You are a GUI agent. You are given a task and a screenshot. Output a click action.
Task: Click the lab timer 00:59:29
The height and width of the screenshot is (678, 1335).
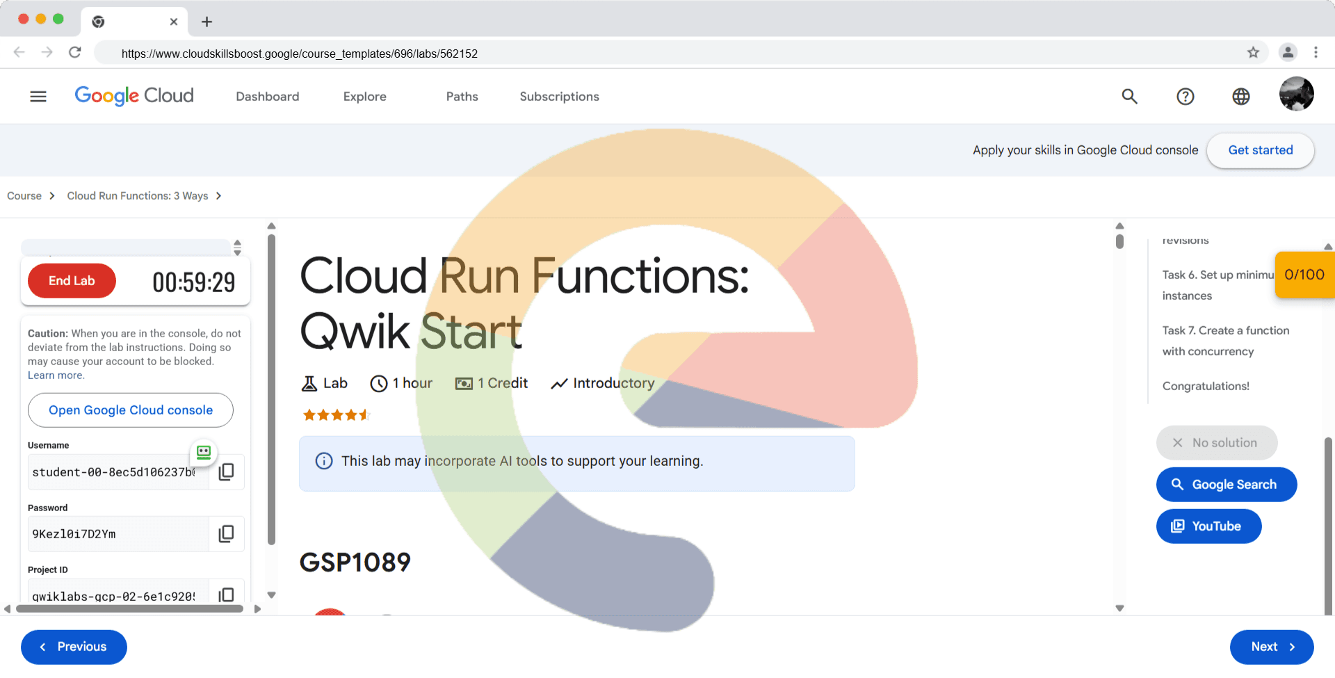click(194, 282)
